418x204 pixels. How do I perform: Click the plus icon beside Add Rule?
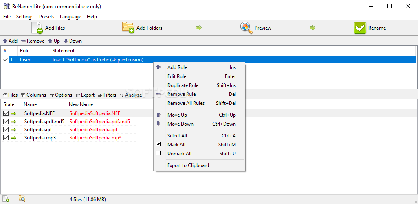pyautogui.click(x=158, y=67)
